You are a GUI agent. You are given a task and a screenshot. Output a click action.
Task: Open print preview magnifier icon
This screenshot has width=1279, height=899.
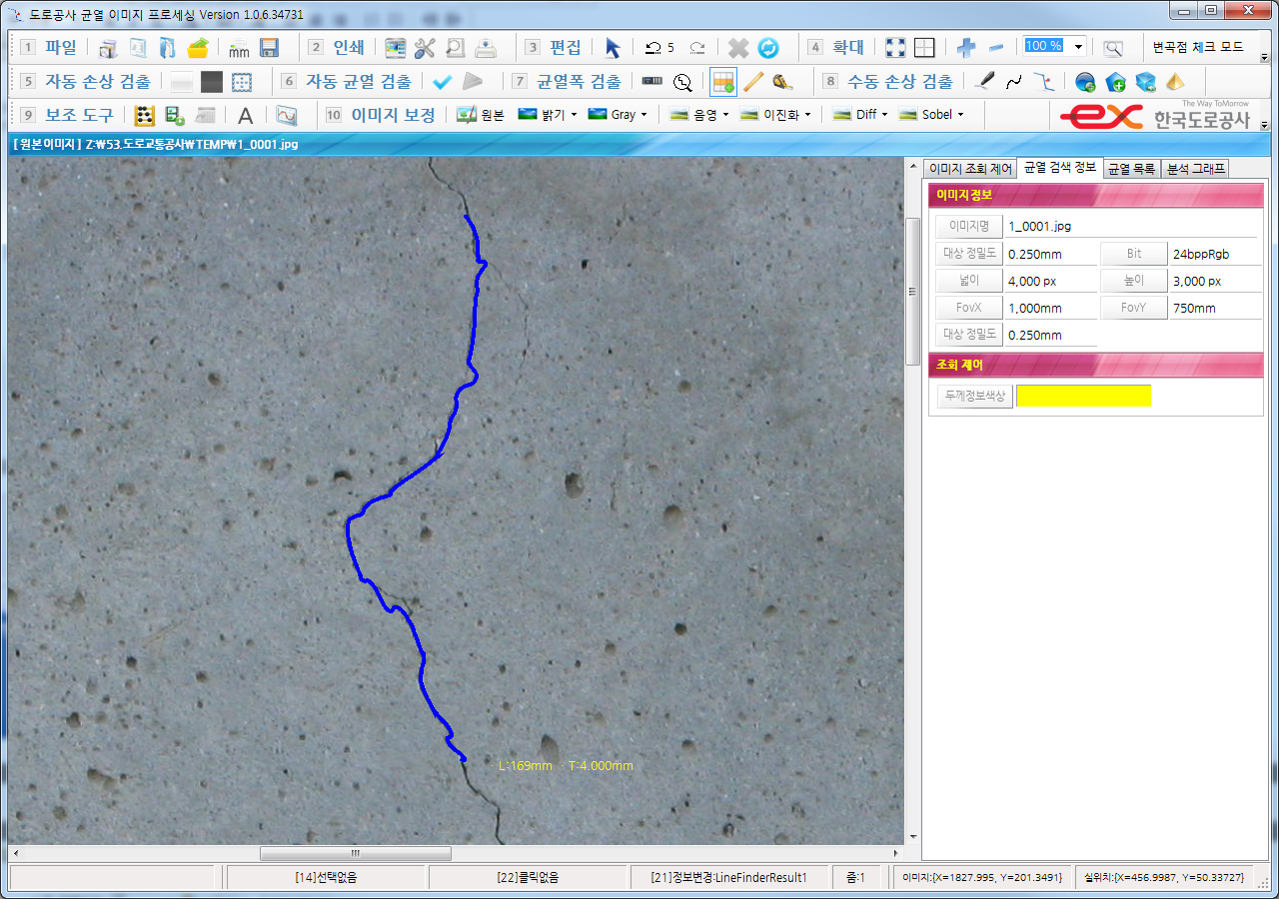455,48
